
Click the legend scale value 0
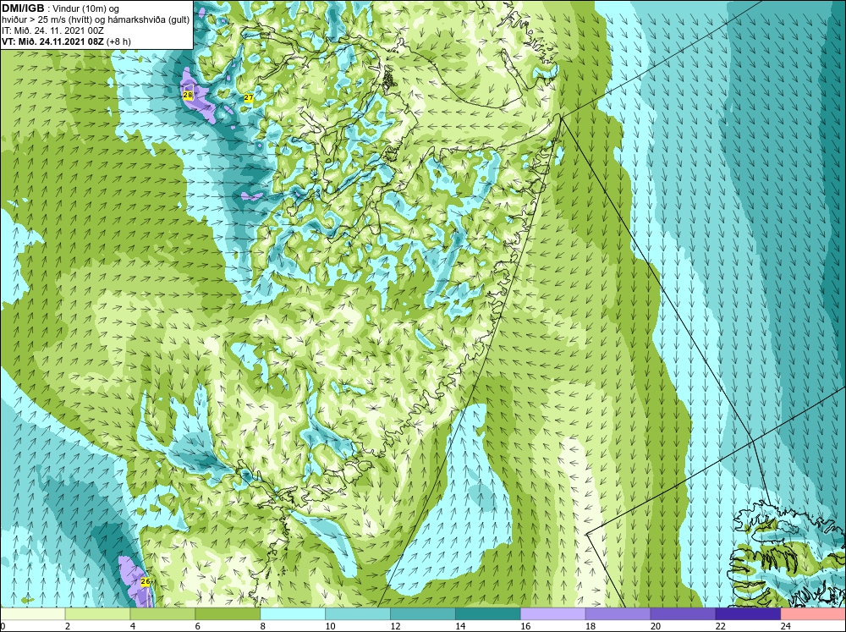[3, 626]
